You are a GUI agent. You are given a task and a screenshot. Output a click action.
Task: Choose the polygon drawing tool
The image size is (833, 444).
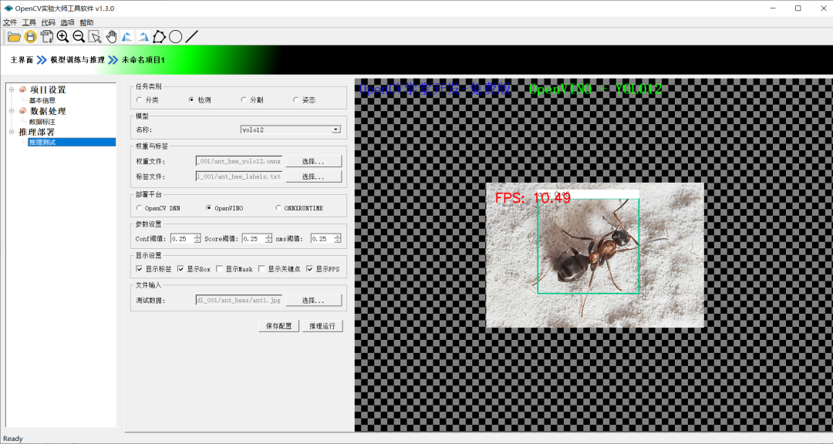pos(159,36)
